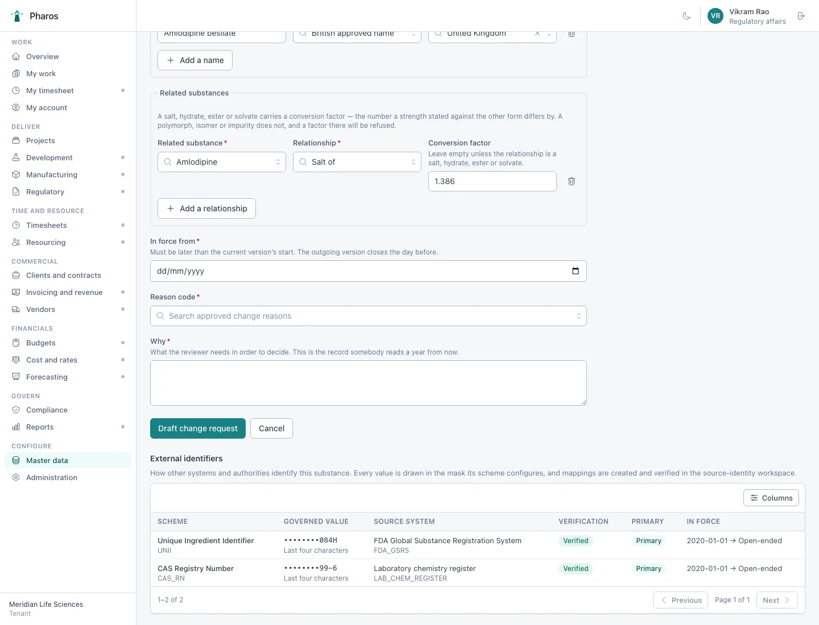Open the Columns chooser
The width and height of the screenshot is (819, 625).
click(771, 498)
